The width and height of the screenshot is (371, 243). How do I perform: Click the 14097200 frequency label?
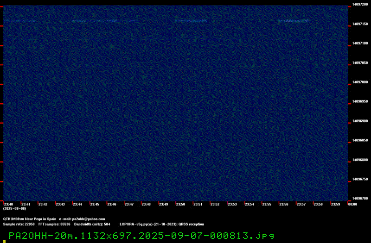pyautogui.click(x=360, y=4)
